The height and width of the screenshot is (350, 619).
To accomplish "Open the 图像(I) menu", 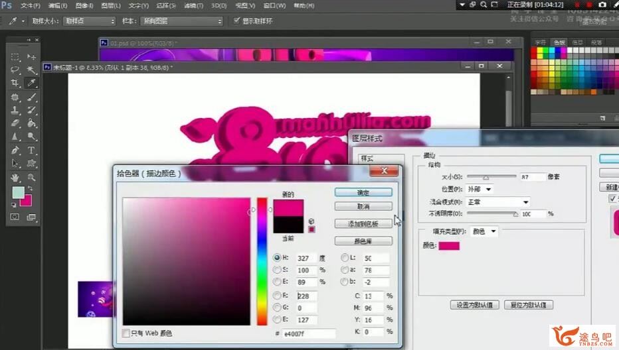I will 84,5.
